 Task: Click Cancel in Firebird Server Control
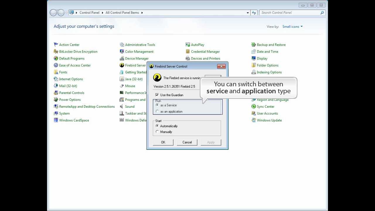point(187,142)
